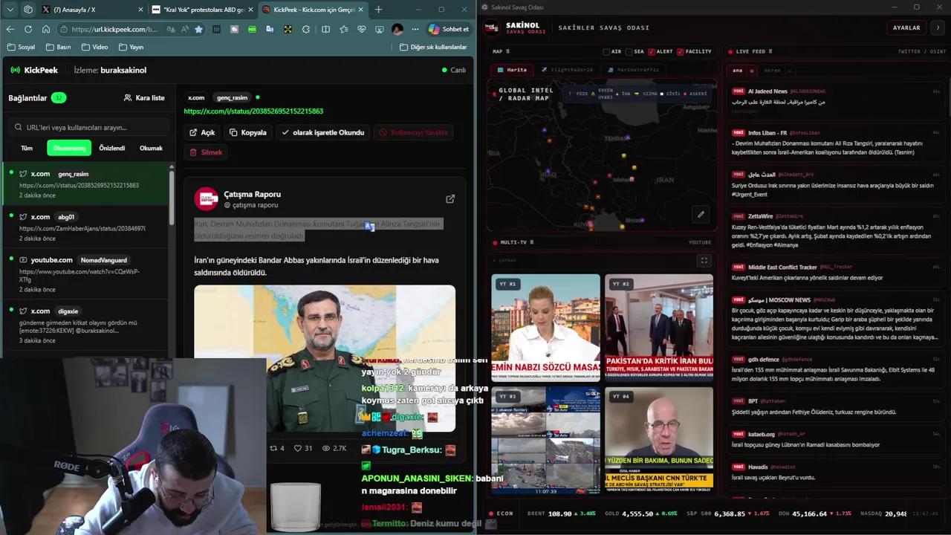This screenshot has height=535, width=951.
Task: Select the Okumak filter tab
Action: [151, 148]
